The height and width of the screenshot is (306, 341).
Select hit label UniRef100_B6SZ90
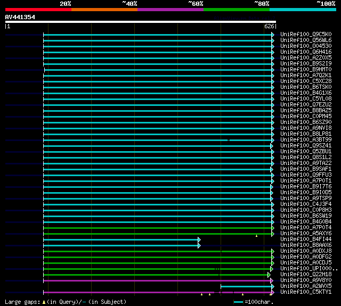[x=306, y=122]
